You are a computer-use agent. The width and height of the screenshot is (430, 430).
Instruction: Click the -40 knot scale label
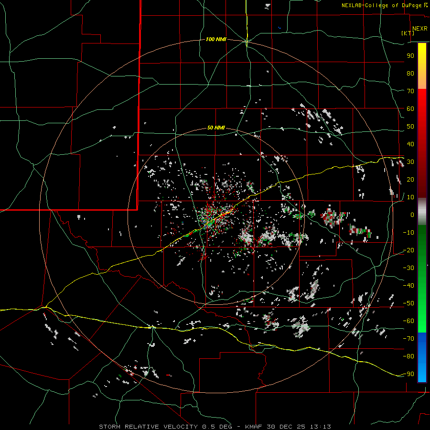(x=408, y=286)
